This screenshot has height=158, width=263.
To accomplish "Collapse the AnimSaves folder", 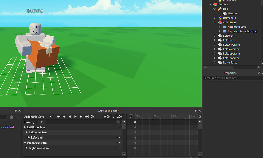I will [214, 22].
